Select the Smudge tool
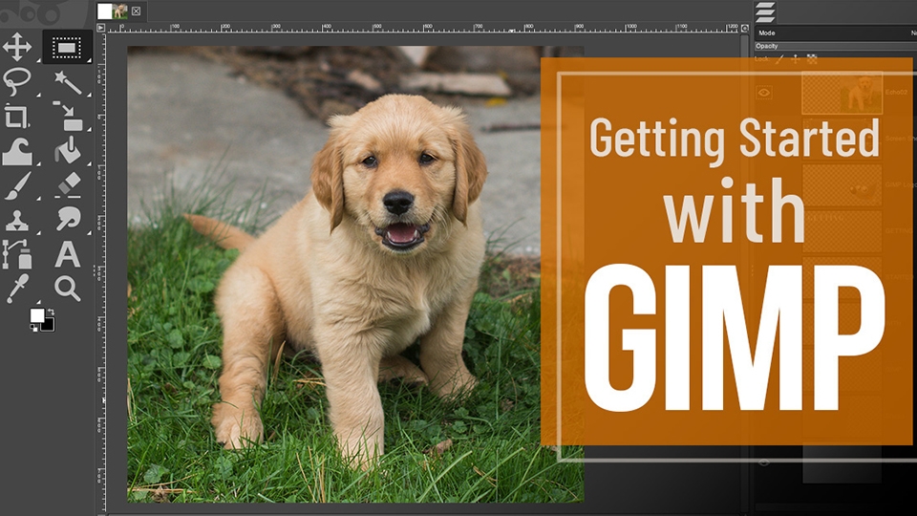 pyautogui.click(x=69, y=219)
